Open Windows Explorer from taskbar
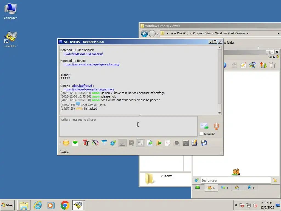 pos(24,205)
